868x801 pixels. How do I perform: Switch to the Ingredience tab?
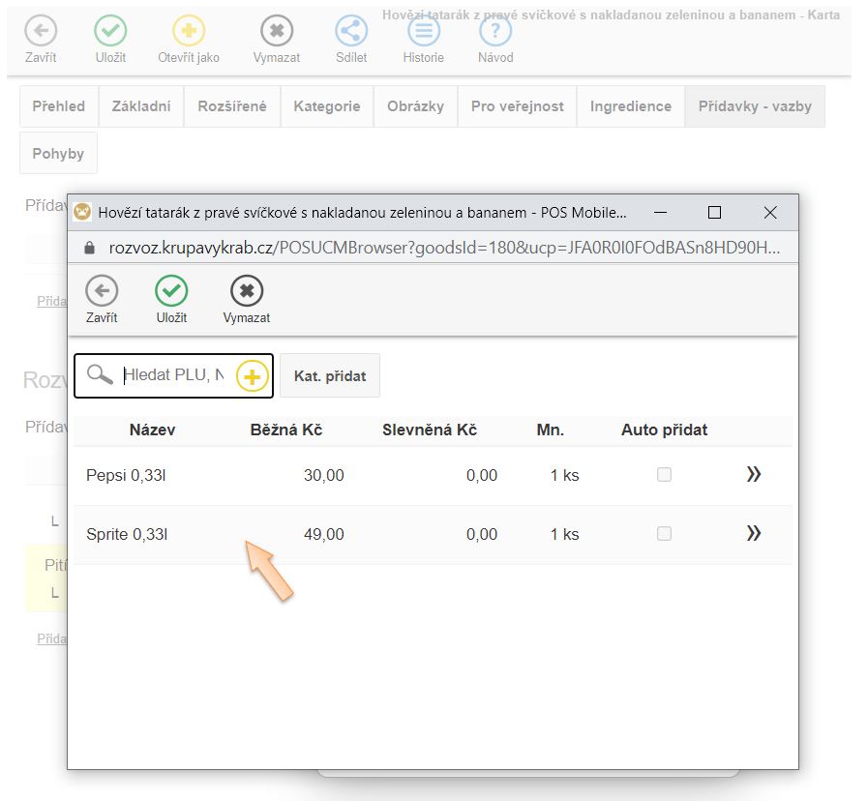point(630,106)
